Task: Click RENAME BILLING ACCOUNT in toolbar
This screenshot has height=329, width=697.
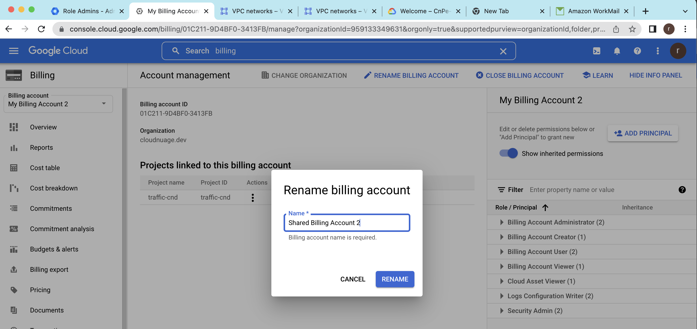Action: pos(411,76)
